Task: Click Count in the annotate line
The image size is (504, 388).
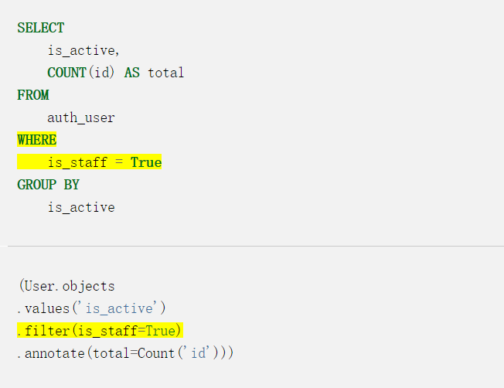Action: tap(156, 353)
